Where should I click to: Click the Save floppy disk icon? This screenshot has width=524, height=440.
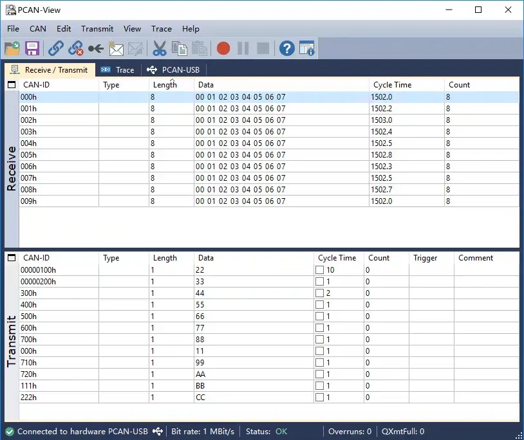coord(32,48)
